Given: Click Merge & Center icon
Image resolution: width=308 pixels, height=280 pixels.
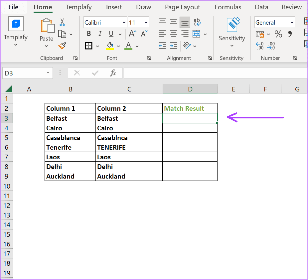Looking at the screenshot, I should pyautogui.click(x=197, y=34).
